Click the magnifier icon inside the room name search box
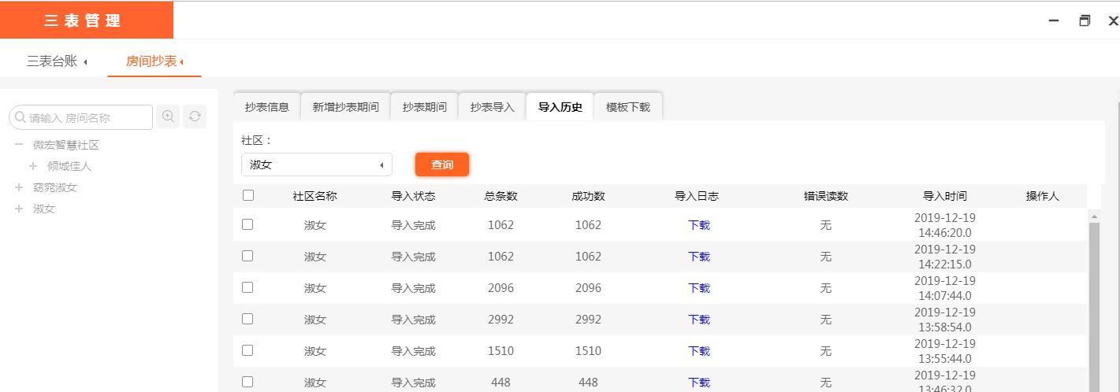This screenshot has width=1120, height=392. [x=20, y=117]
